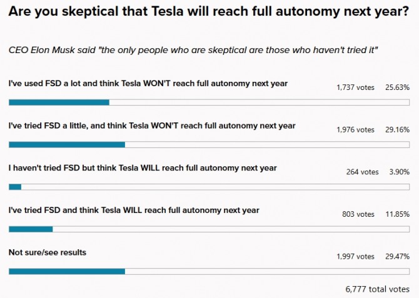The width and height of the screenshot is (419, 298).
Task: Click the short 3.90% result bar
Action: 15,186
